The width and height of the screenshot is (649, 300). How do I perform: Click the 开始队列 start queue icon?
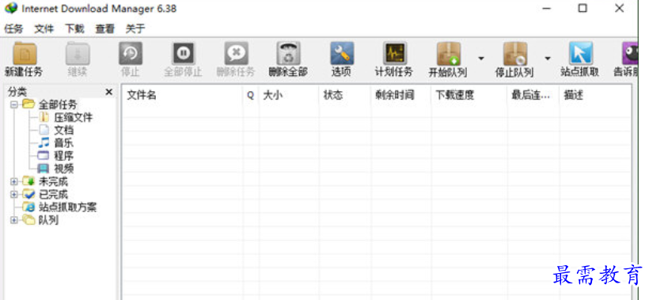(448, 54)
